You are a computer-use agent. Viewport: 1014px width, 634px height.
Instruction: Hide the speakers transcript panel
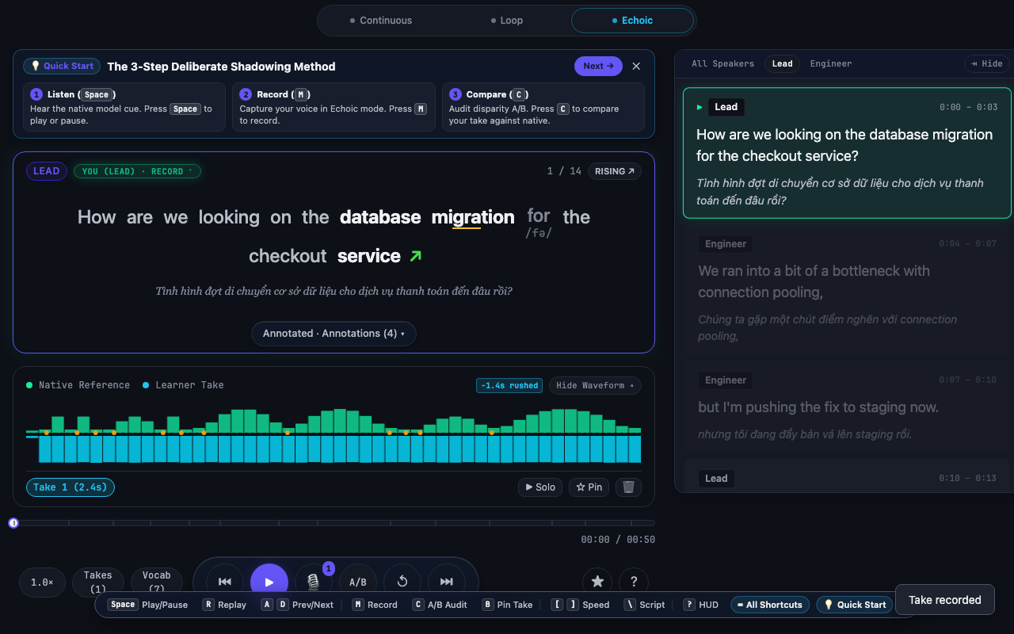986,63
